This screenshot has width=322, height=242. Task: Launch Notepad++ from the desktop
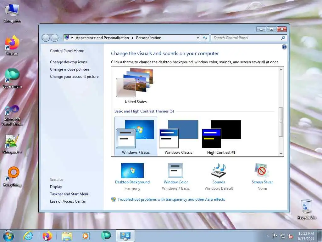12,144
